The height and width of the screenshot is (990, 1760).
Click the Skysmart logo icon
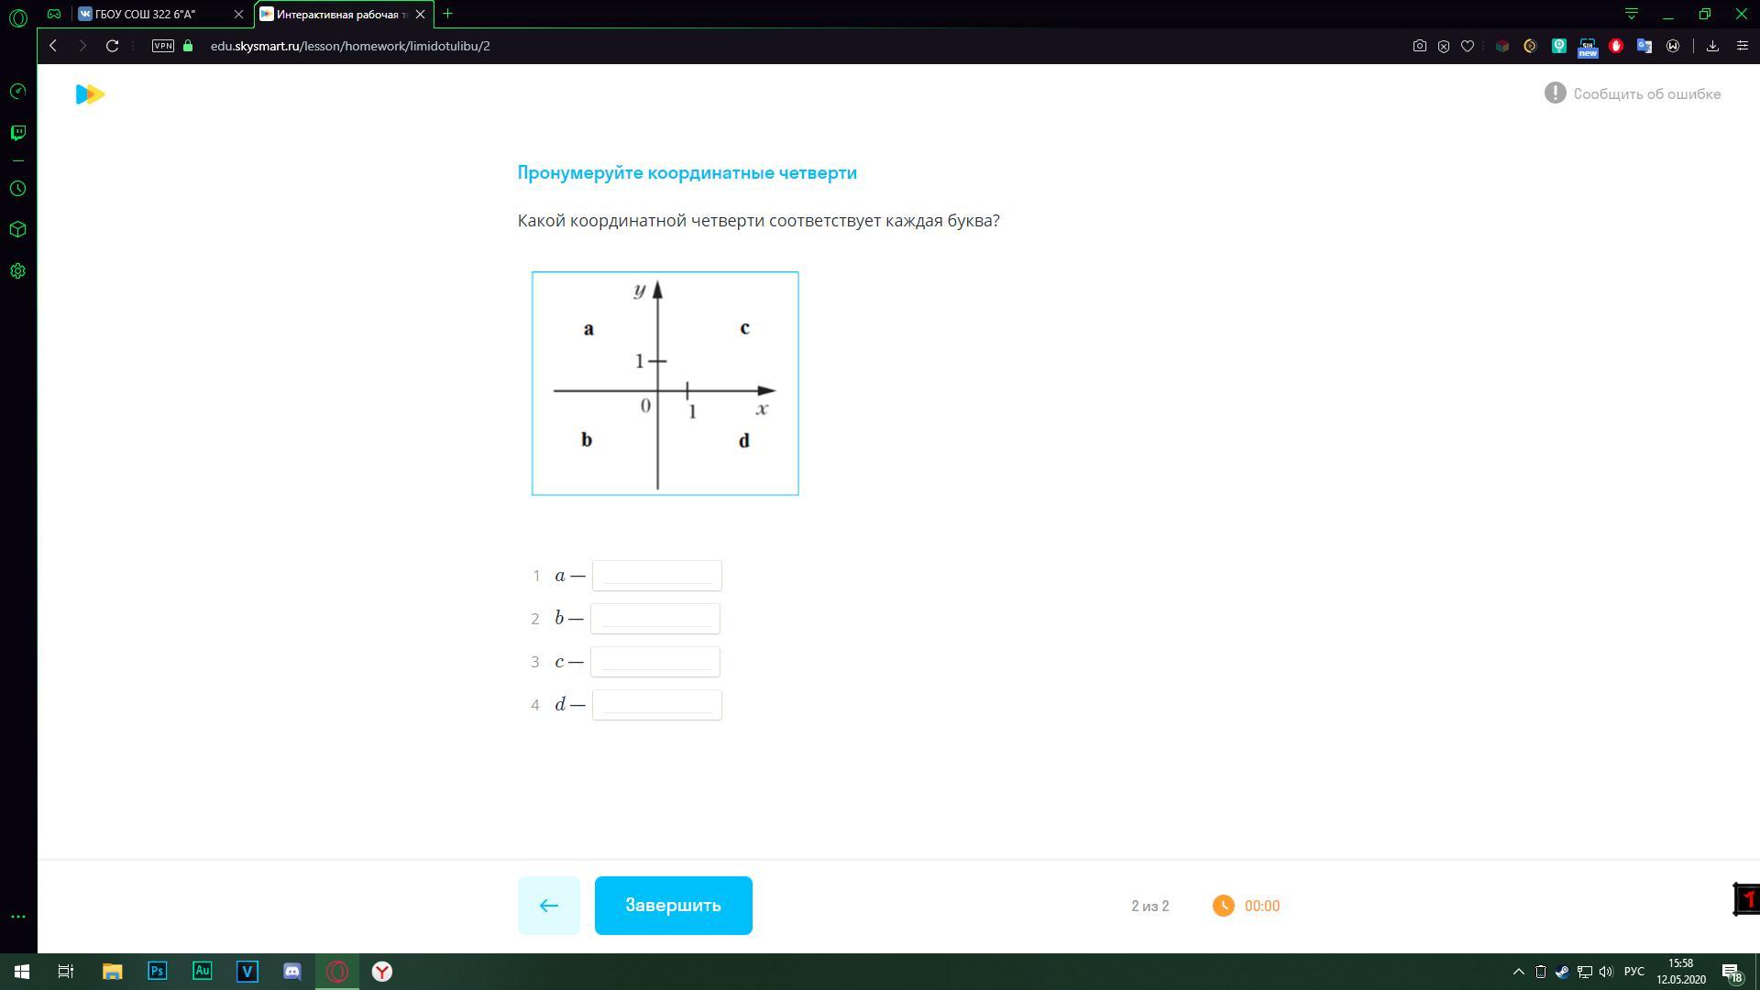click(x=90, y=94)
